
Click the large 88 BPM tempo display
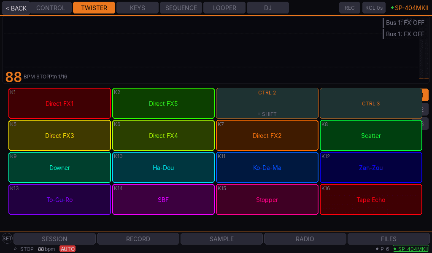[13, 77]
